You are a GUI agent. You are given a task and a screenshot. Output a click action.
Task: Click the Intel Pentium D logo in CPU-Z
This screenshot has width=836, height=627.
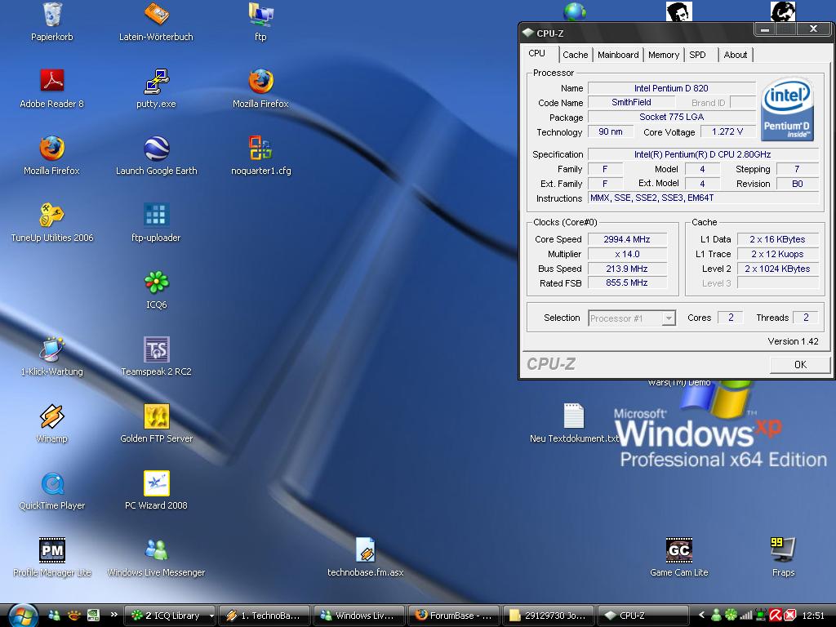point(787,110)
